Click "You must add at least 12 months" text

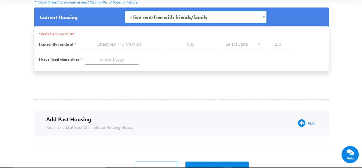90,127
